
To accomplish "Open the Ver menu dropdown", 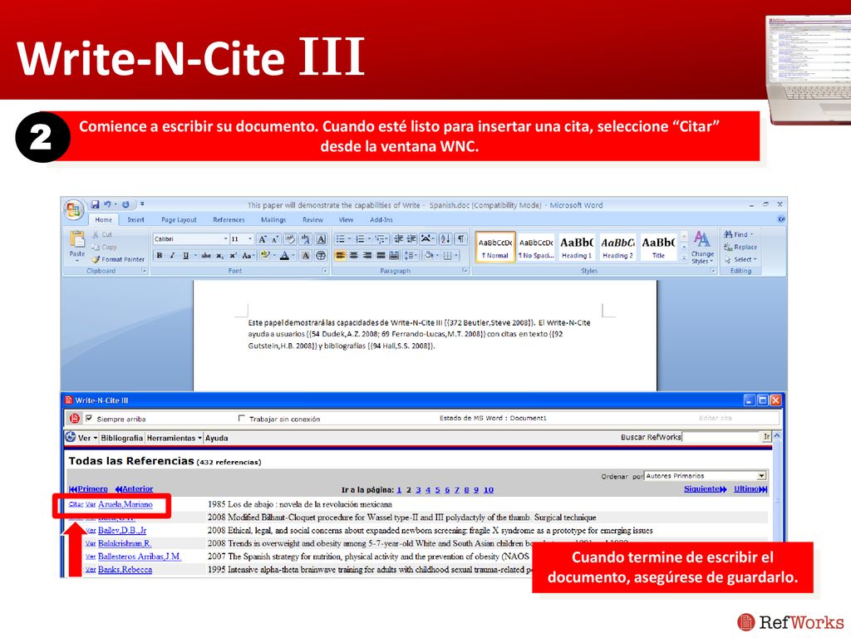I will (87, 438).
